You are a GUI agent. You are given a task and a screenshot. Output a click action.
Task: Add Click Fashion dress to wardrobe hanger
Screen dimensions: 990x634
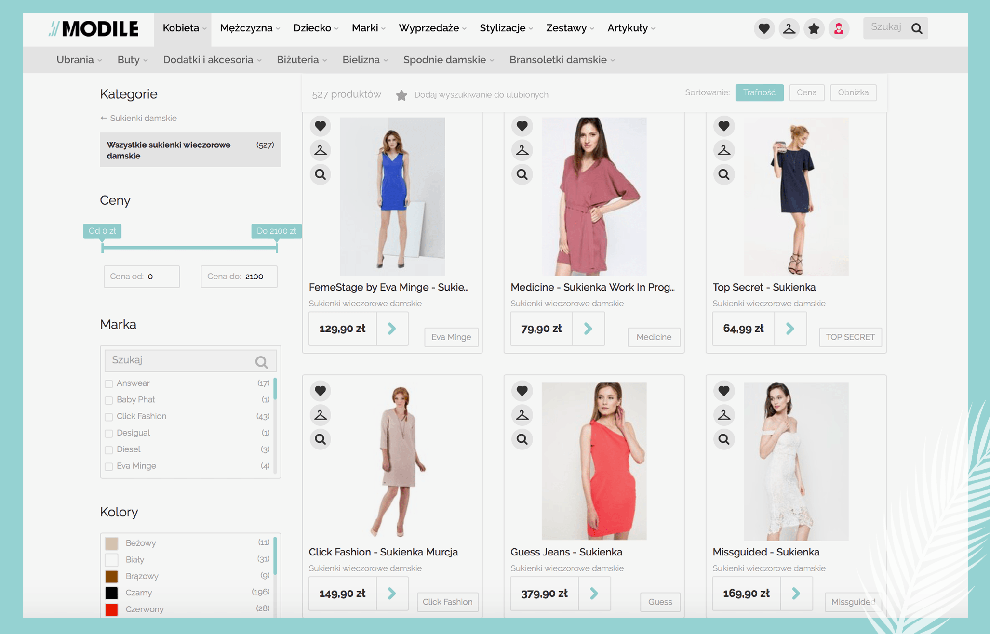[x=321, y=415]
